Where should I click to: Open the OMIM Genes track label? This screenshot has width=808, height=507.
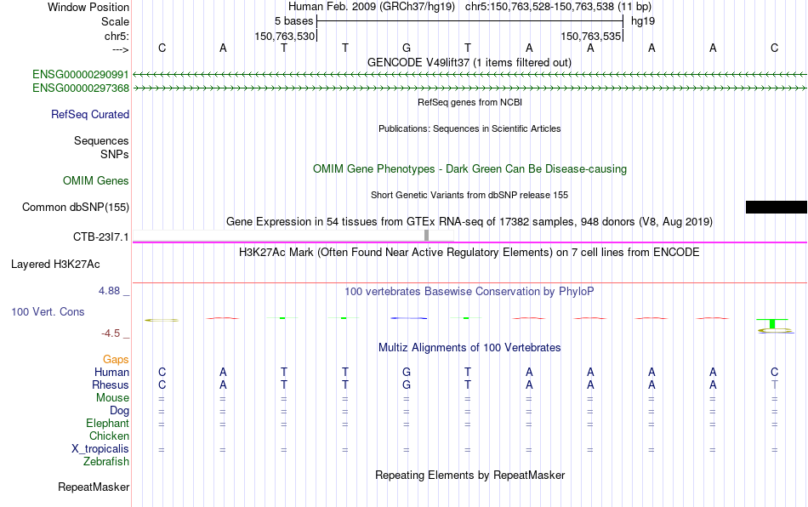(x=96, y=181)
